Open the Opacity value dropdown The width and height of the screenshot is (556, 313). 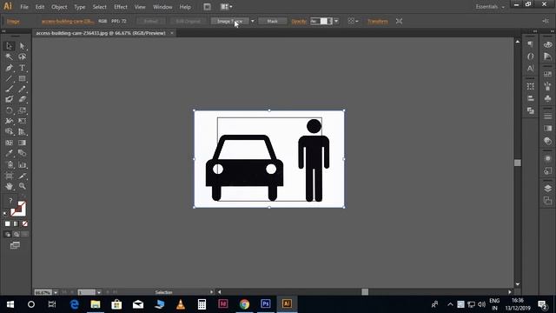pyautogui.click(x=336, y=21)
